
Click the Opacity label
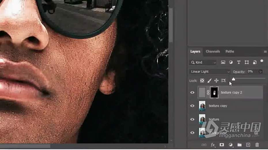tap(239, 72)
